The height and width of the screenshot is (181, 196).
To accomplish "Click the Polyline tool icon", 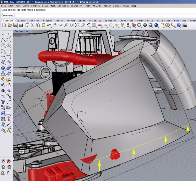I will tap(3, 40).
